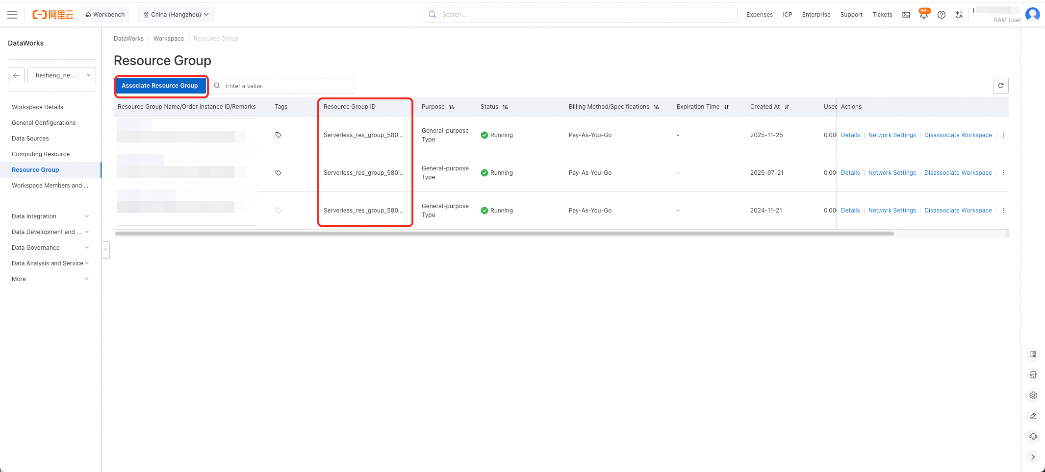Image resolution: width=1045 pixels, height=472 pixels.
Task: Filter by Status column
Action: tap(505, 107)
